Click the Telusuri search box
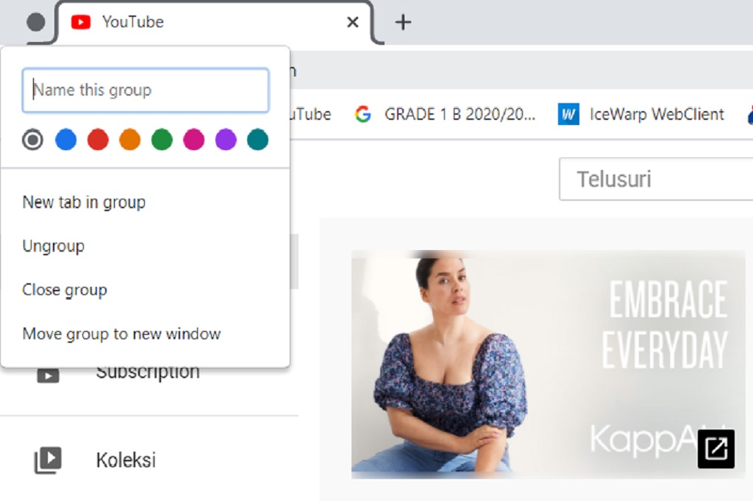This screenshot has width=753, height=501. click(654, 179)
